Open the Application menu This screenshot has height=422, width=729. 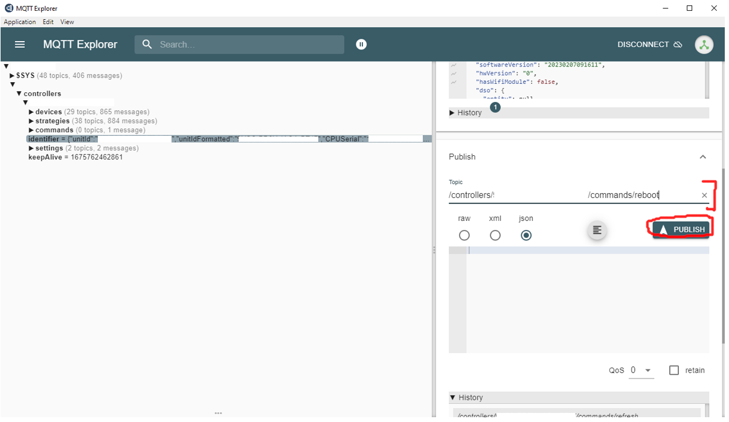20,22
